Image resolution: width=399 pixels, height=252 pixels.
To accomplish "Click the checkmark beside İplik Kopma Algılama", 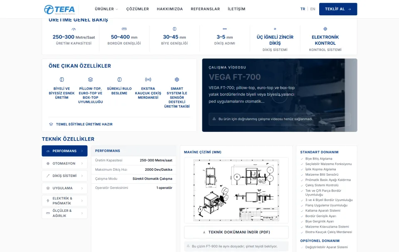I will (x=302, y=169).
